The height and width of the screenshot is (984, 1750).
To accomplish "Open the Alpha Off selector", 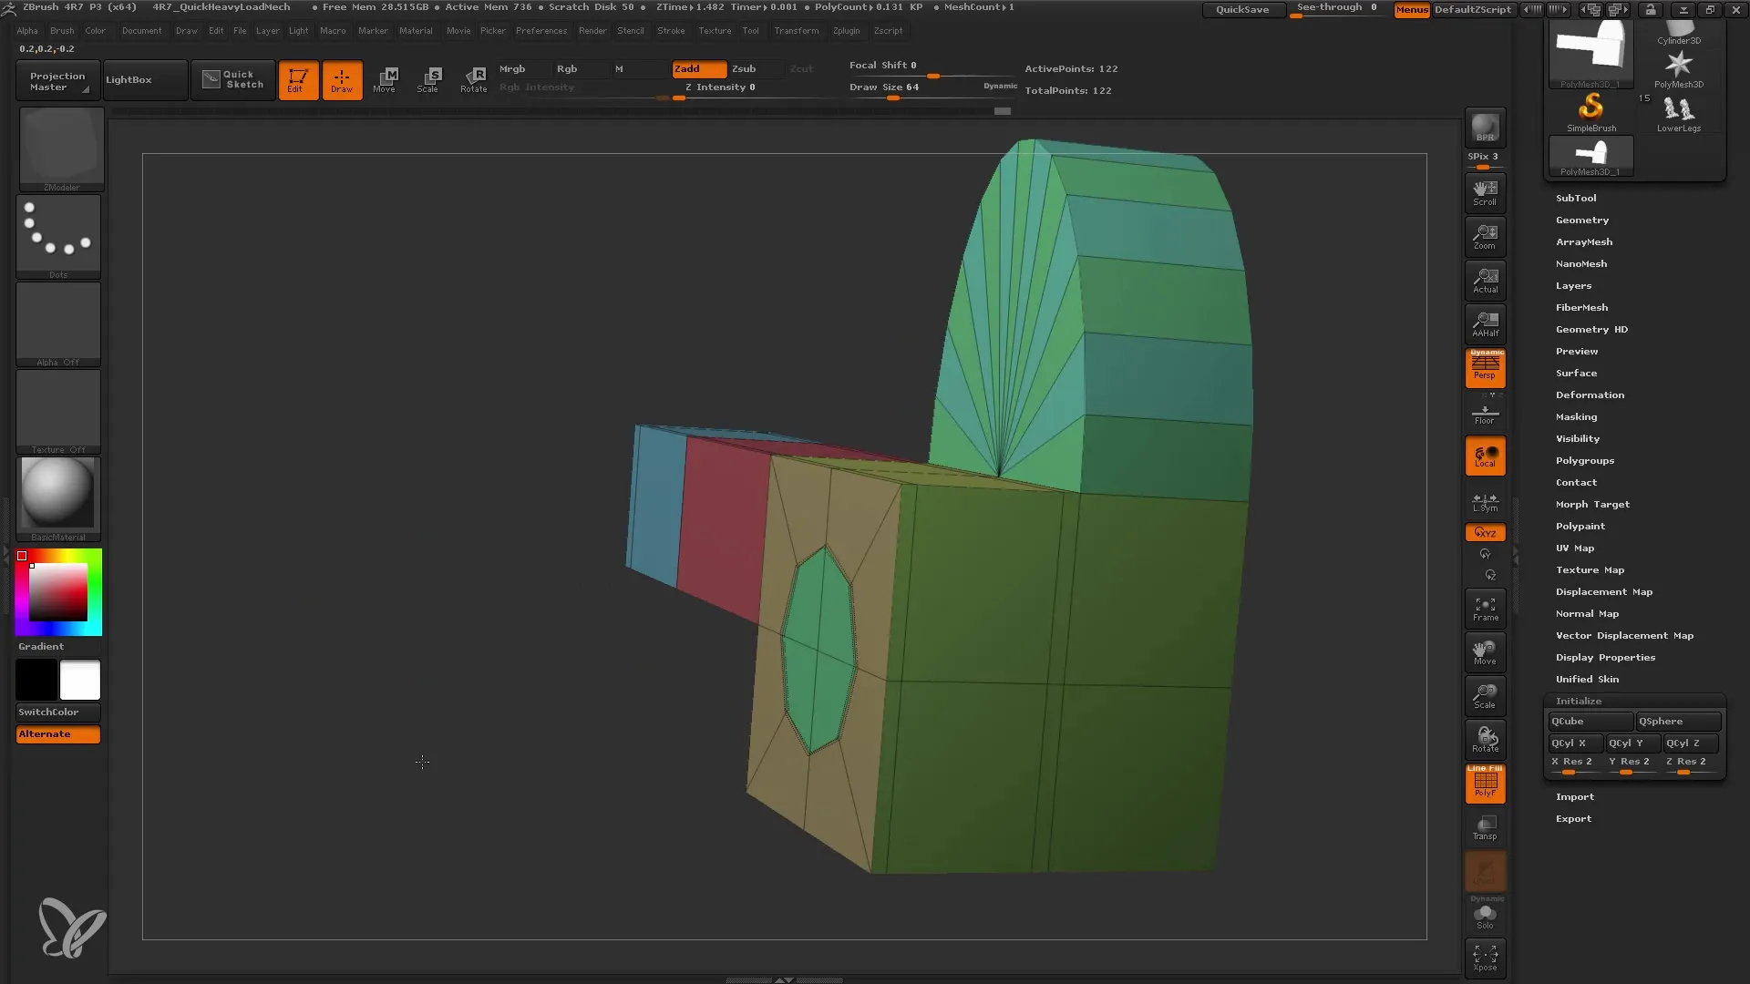I will (x=58, y=323).
